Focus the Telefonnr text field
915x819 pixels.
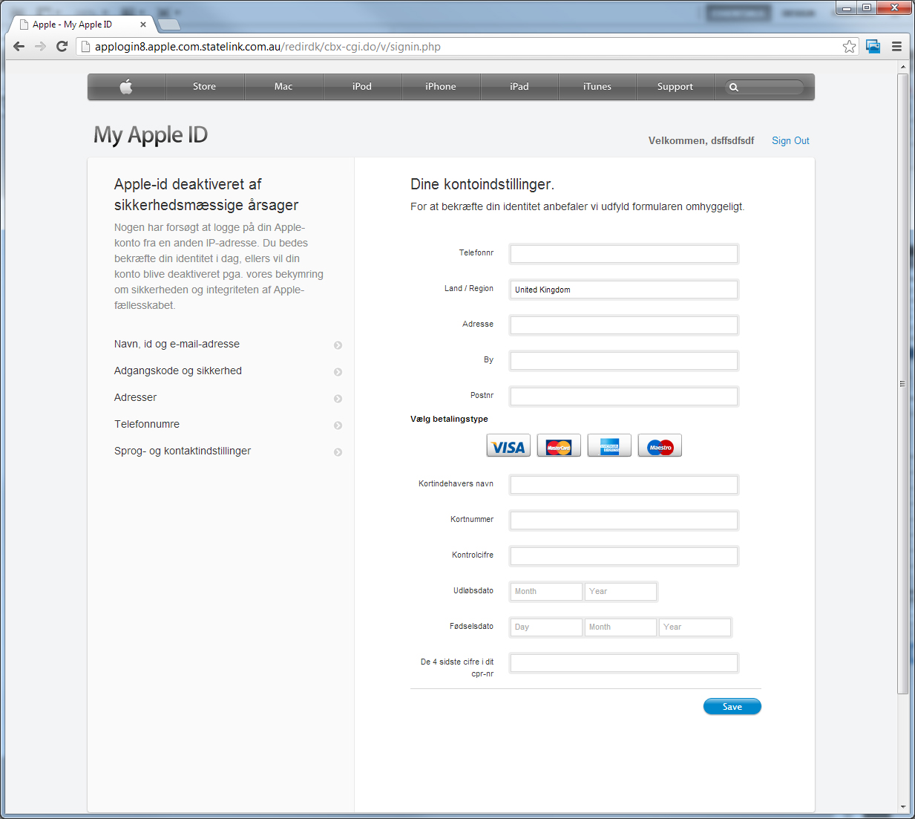(623, 254)
